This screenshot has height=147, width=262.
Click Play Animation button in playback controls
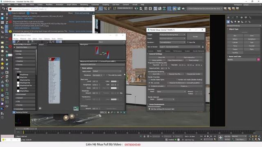(x=208, y=136)
